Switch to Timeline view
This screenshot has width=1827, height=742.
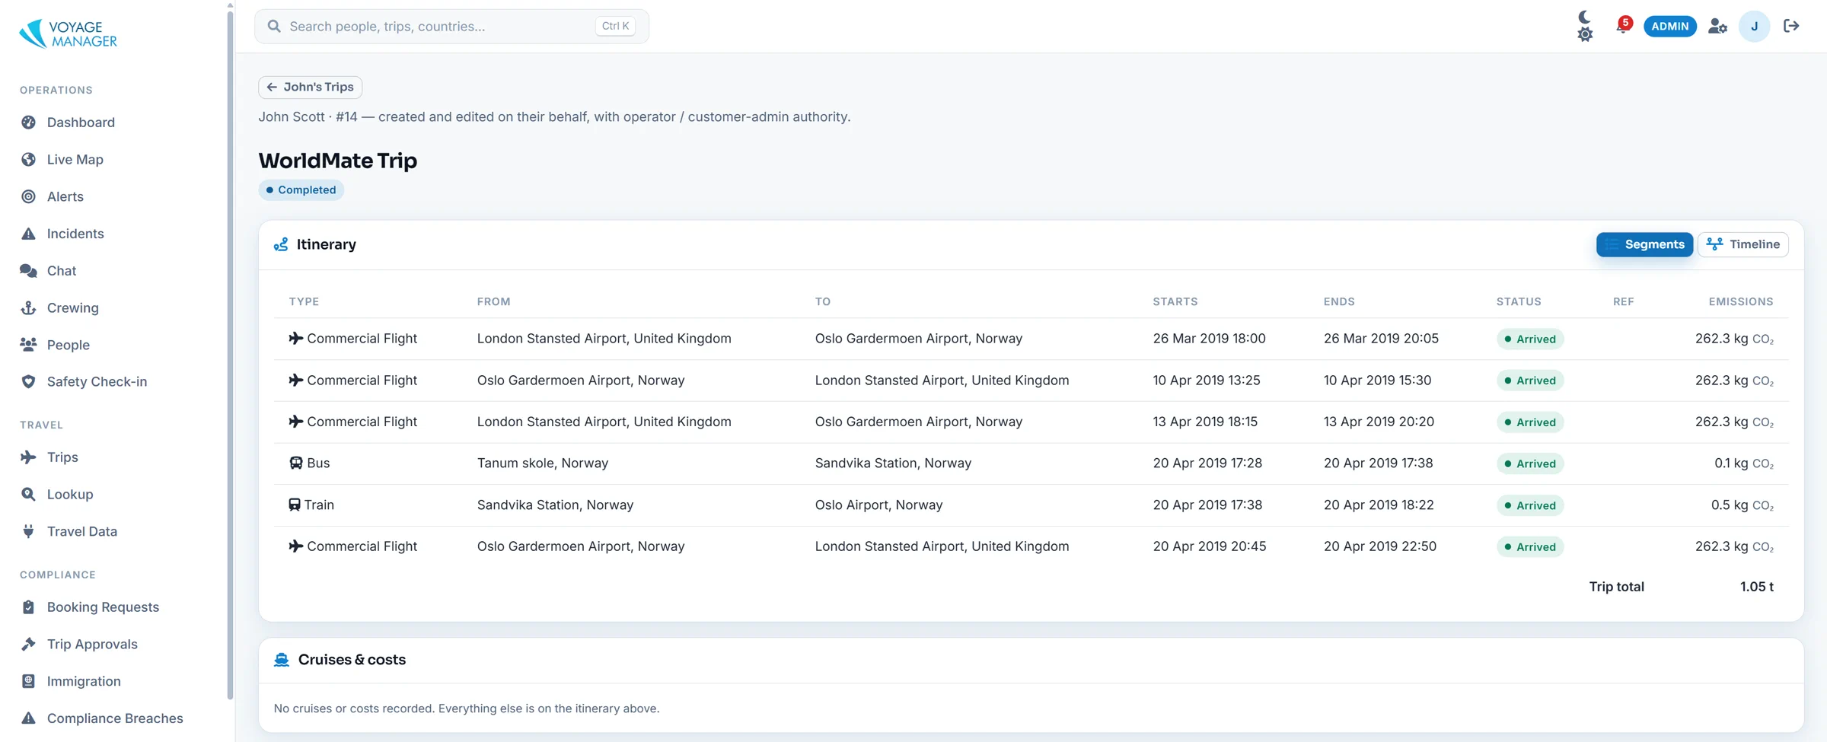tap(1743, 244)
